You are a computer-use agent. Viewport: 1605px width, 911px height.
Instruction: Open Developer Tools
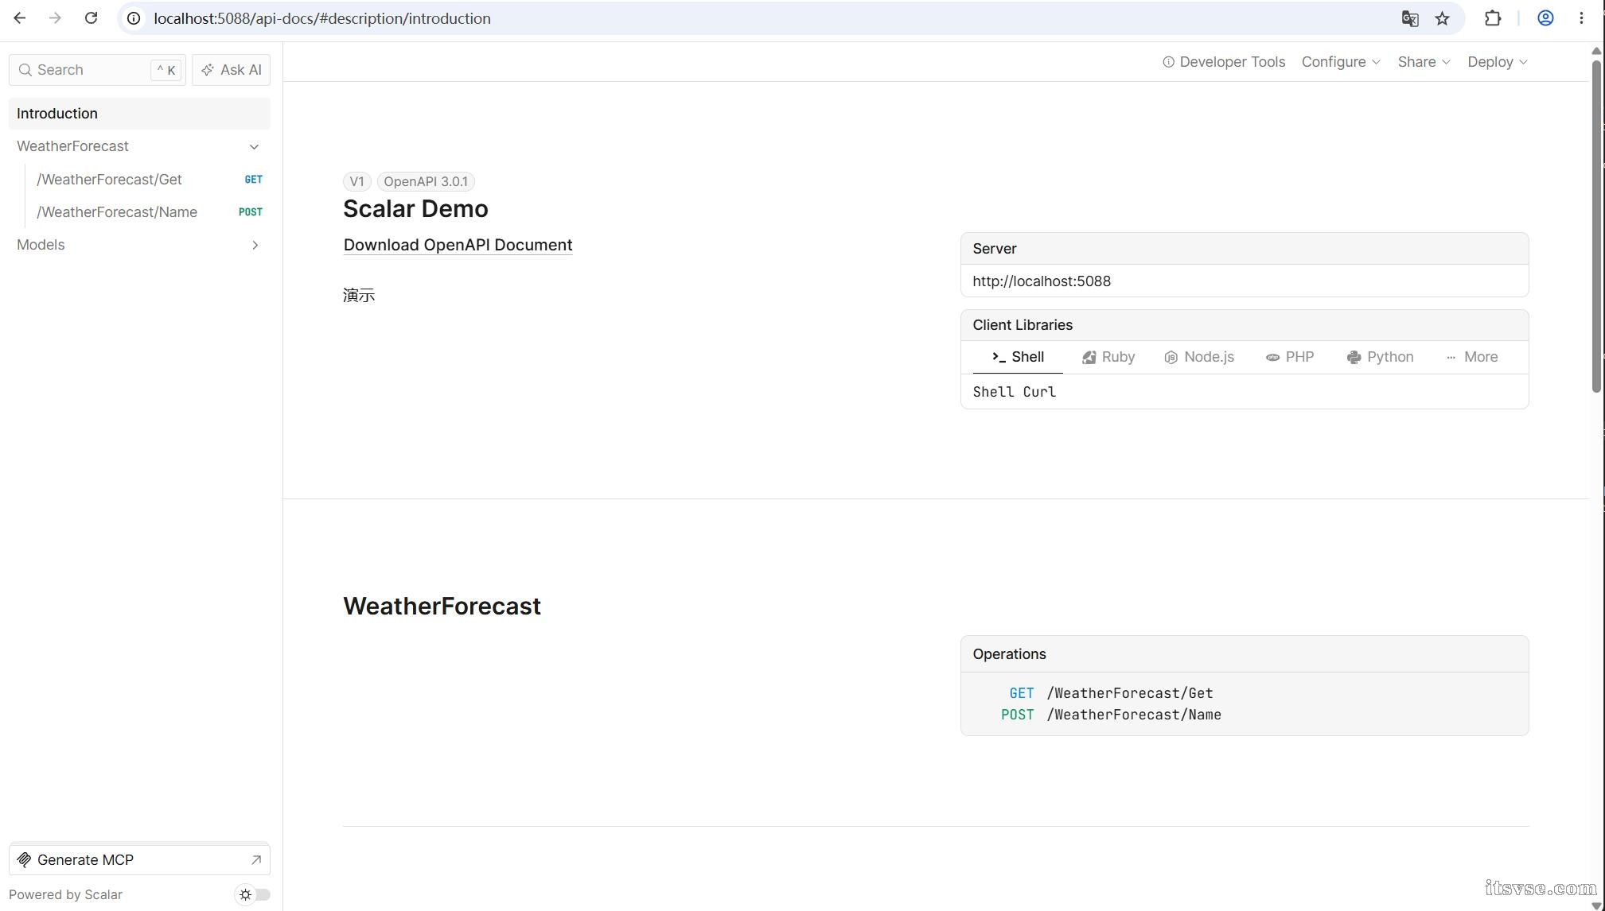1224,62
